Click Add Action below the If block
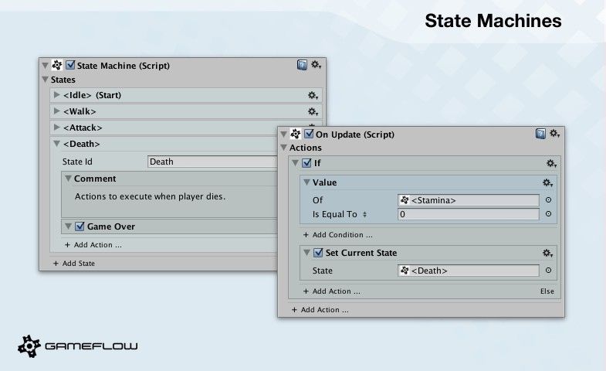Viewport: 606px width, 371px height. pyautogui.click(x=320, y=310)
